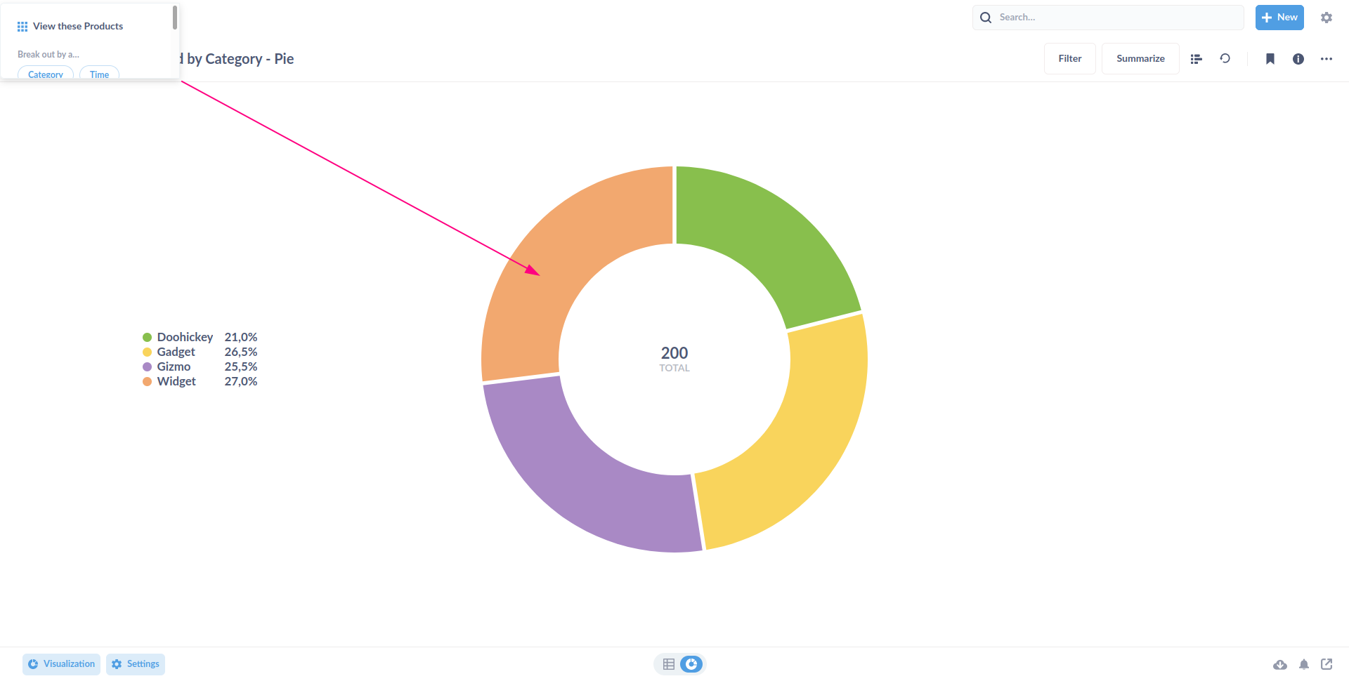Switch to table view at the bottom
This screenshot has width=1349, height=681.
668,663
